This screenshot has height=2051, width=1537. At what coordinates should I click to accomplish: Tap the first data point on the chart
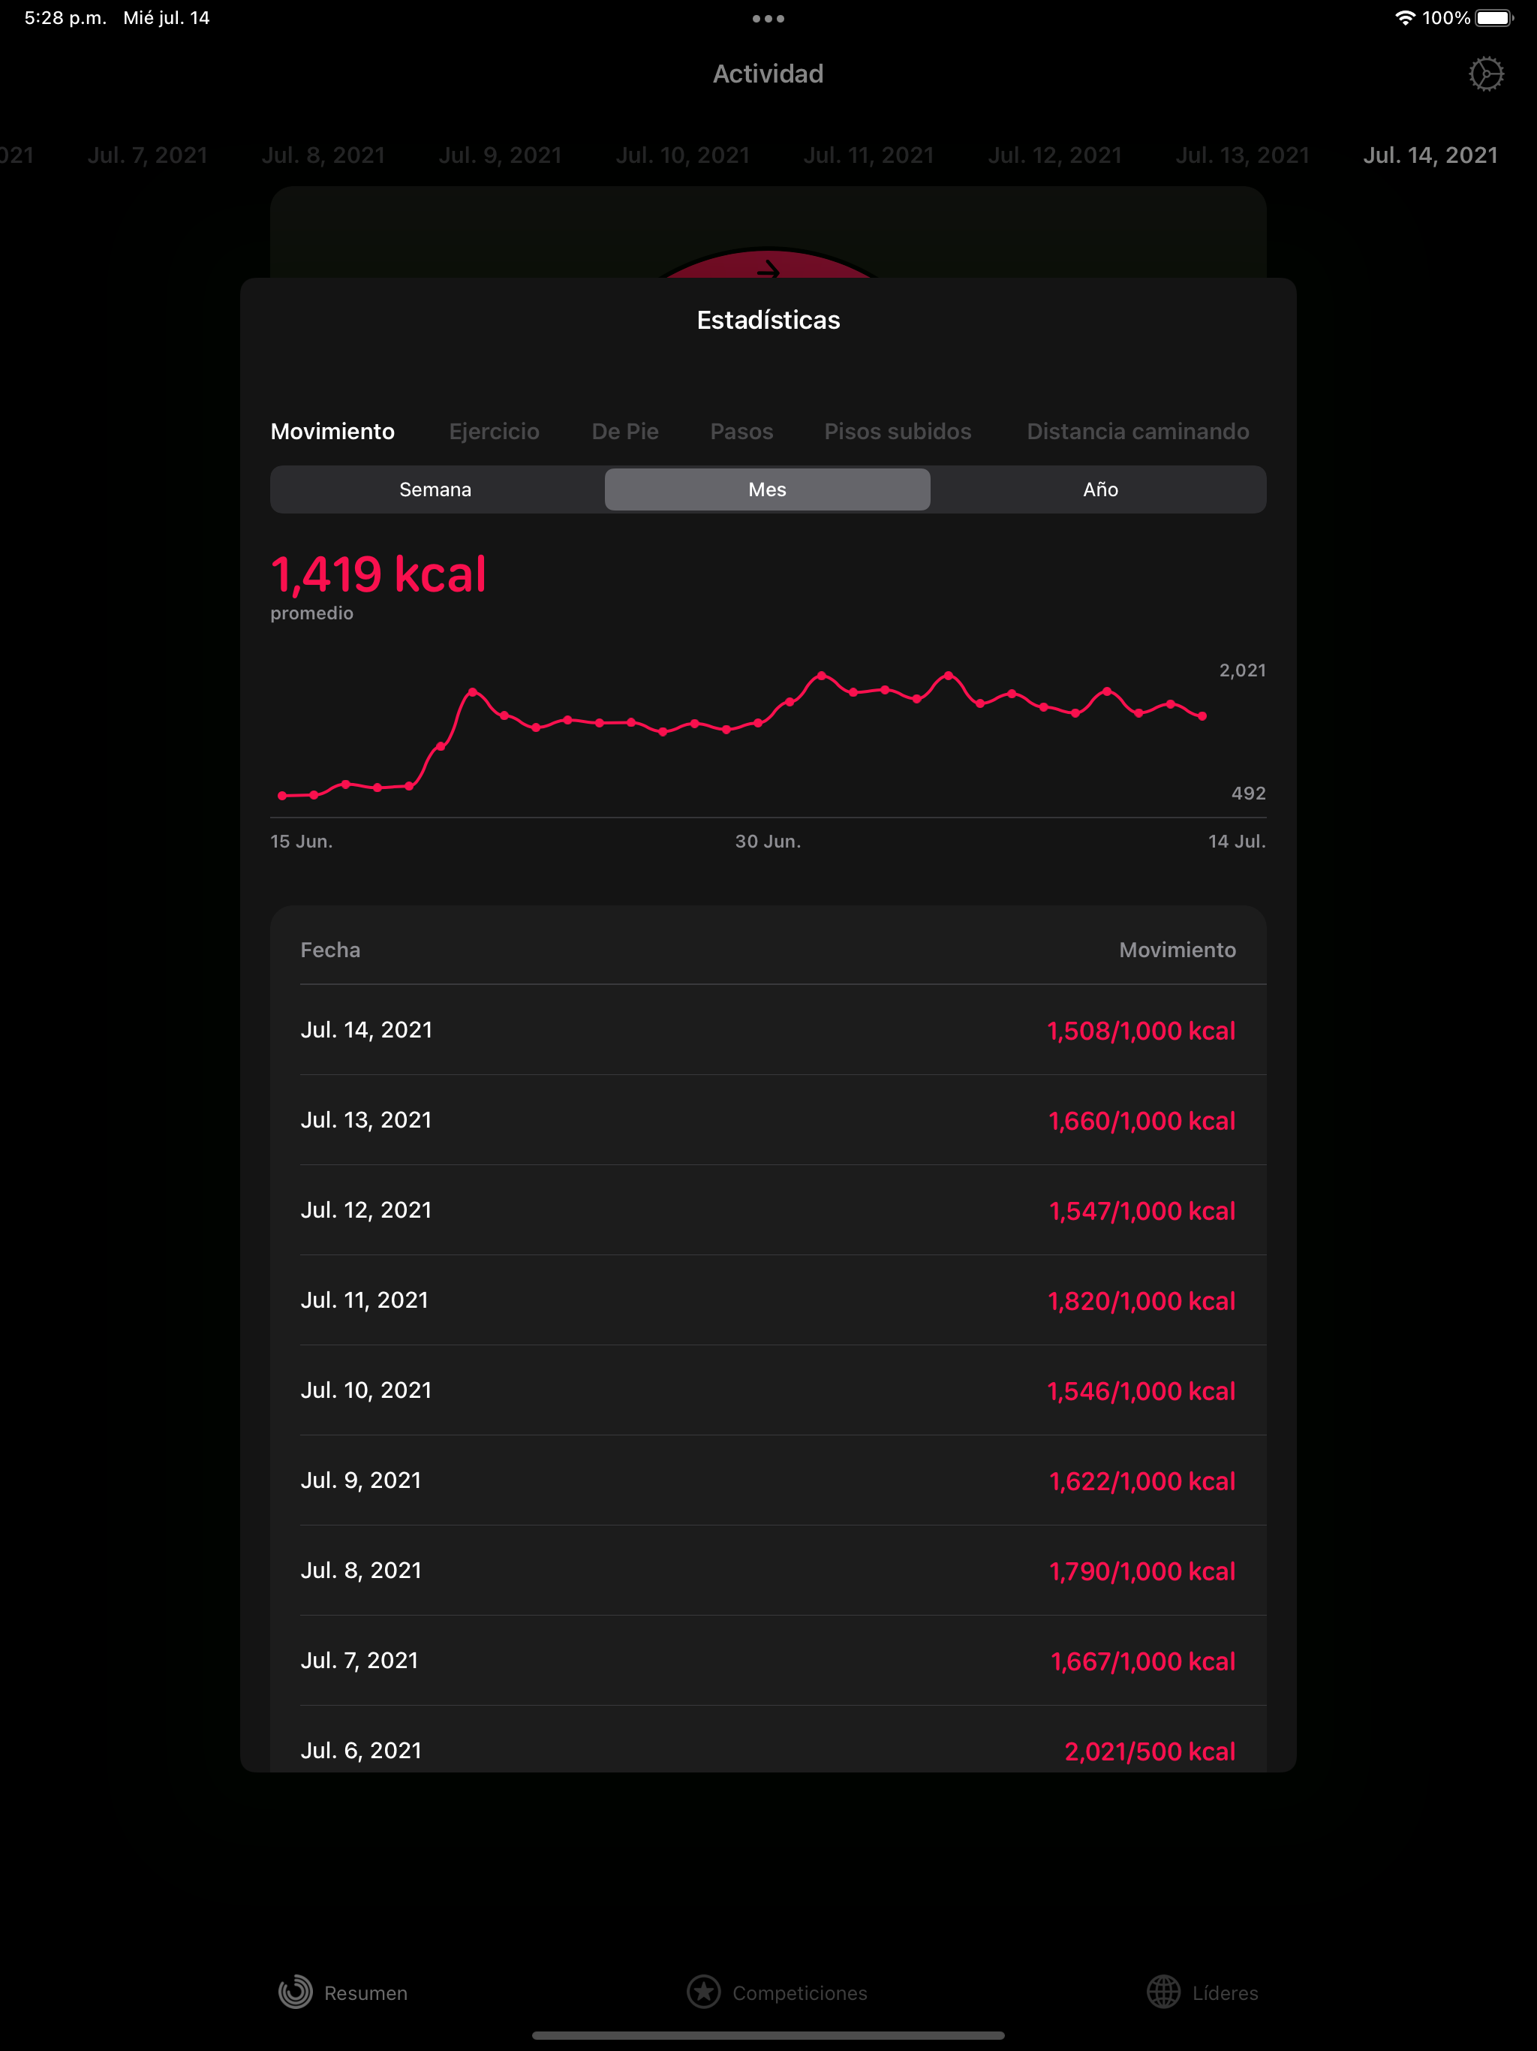[x=283, y=796]
